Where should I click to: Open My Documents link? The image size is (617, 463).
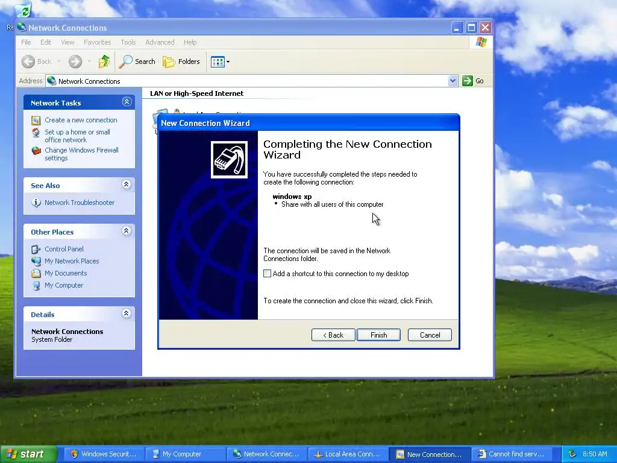pos(66,273)
